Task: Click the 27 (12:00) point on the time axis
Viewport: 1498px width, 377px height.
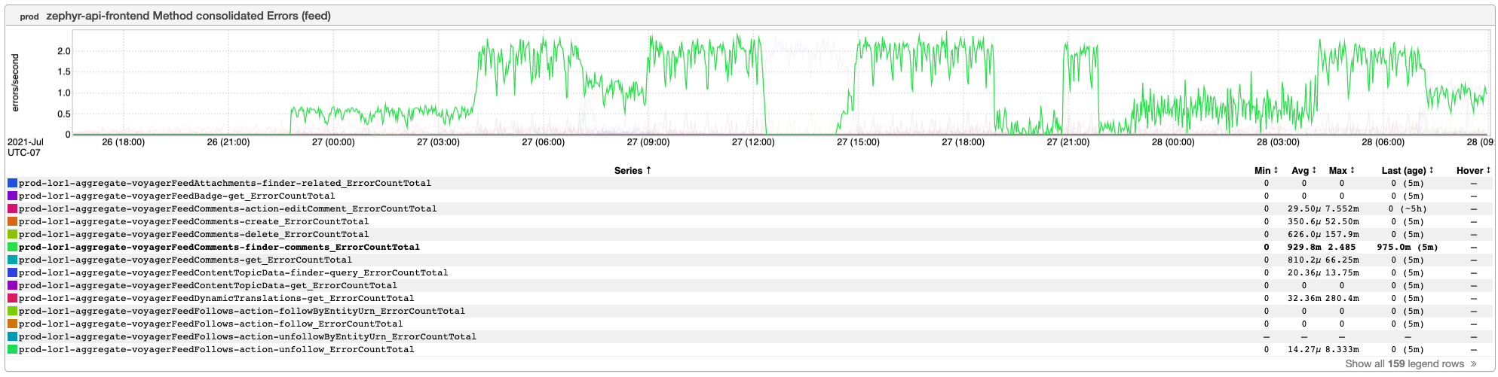Action: click(752, 142)
